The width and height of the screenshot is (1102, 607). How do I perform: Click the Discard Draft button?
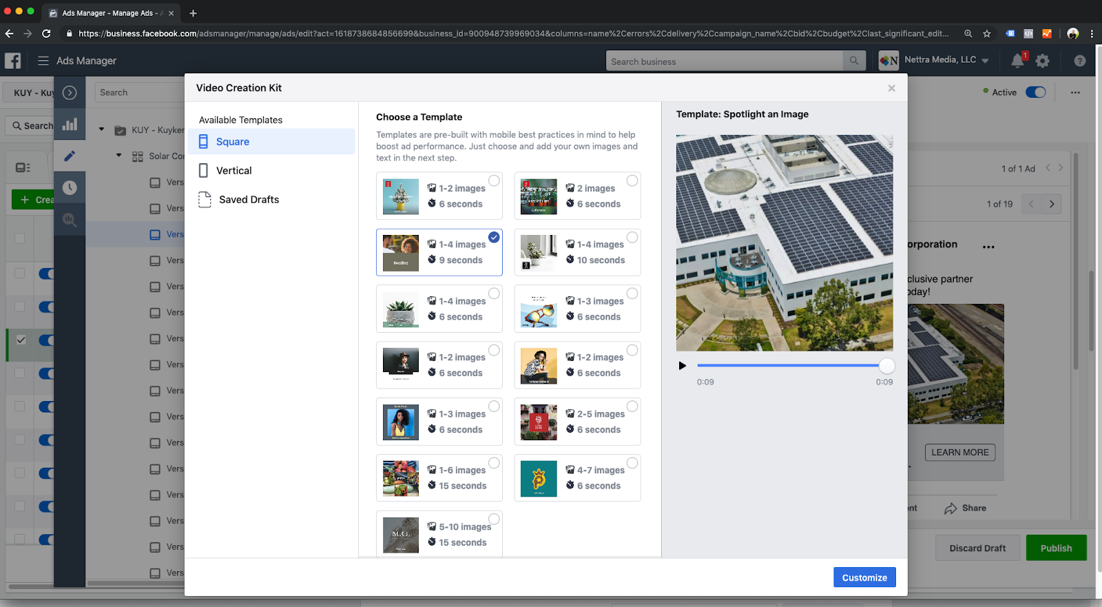977,548
